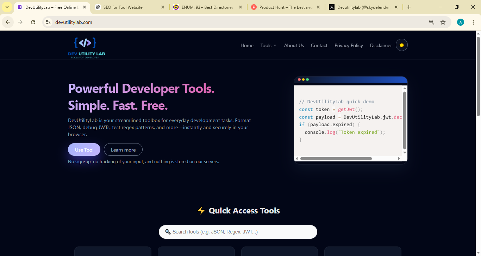Open the browser profile avatar
Image resolution: width=481 pixels, height=256 pixels.
460,22
